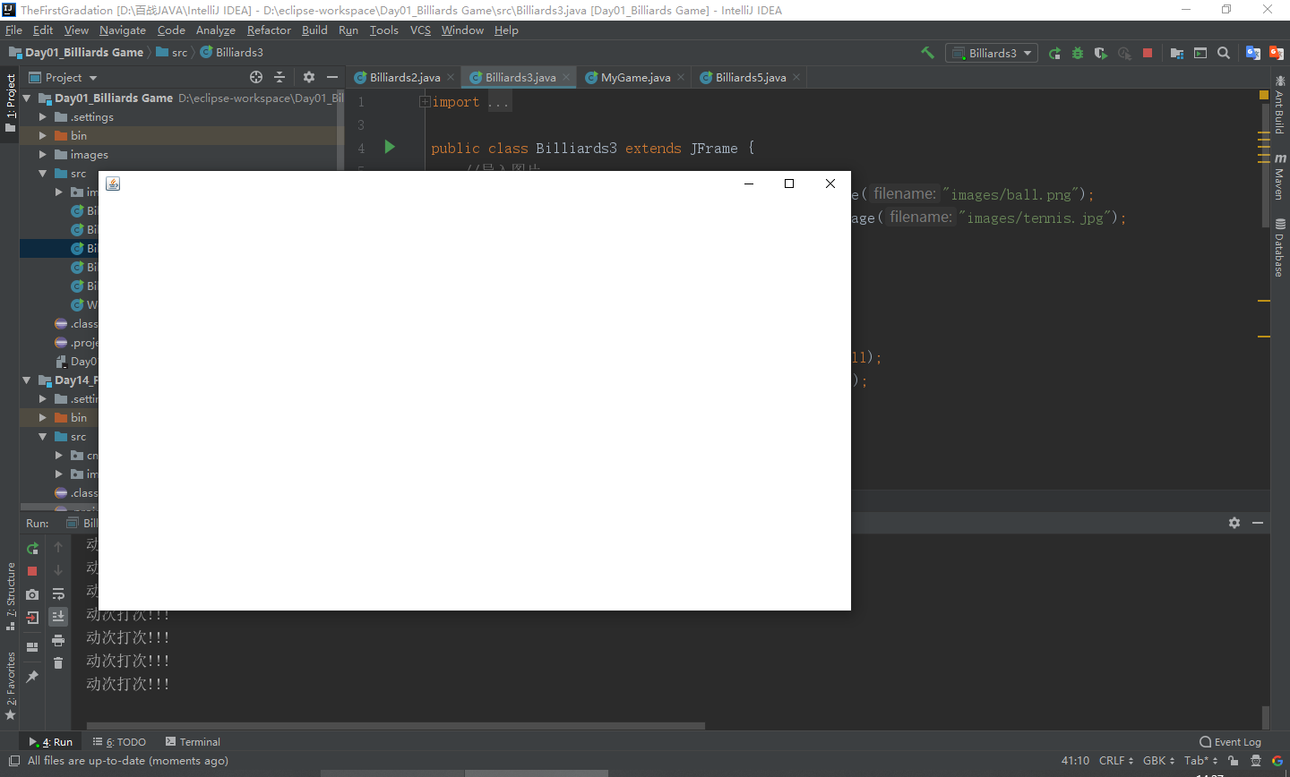Pin the Run tab
Screen dimensions: 1290x777
coord(32,677)
